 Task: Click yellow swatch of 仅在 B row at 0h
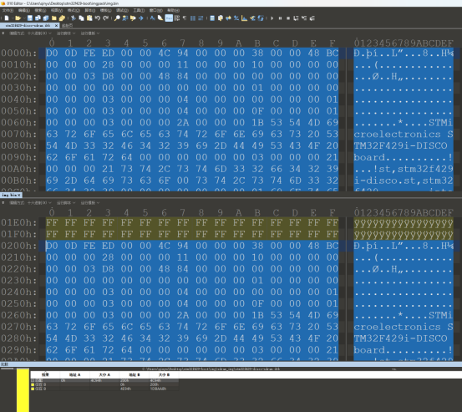(x=33, y=384)
